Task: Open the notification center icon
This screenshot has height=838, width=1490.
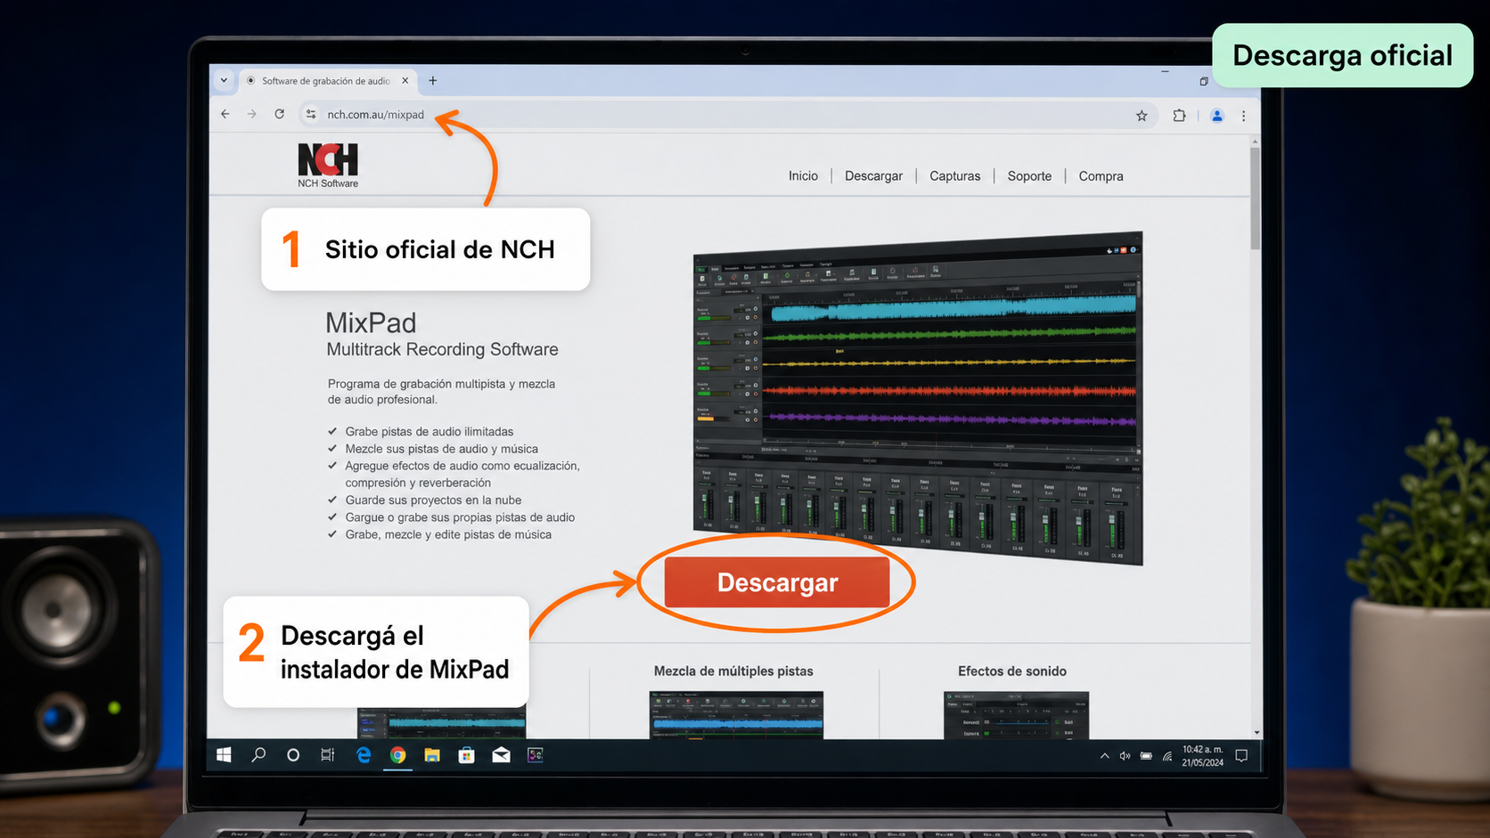Action: pos(1241,756)
